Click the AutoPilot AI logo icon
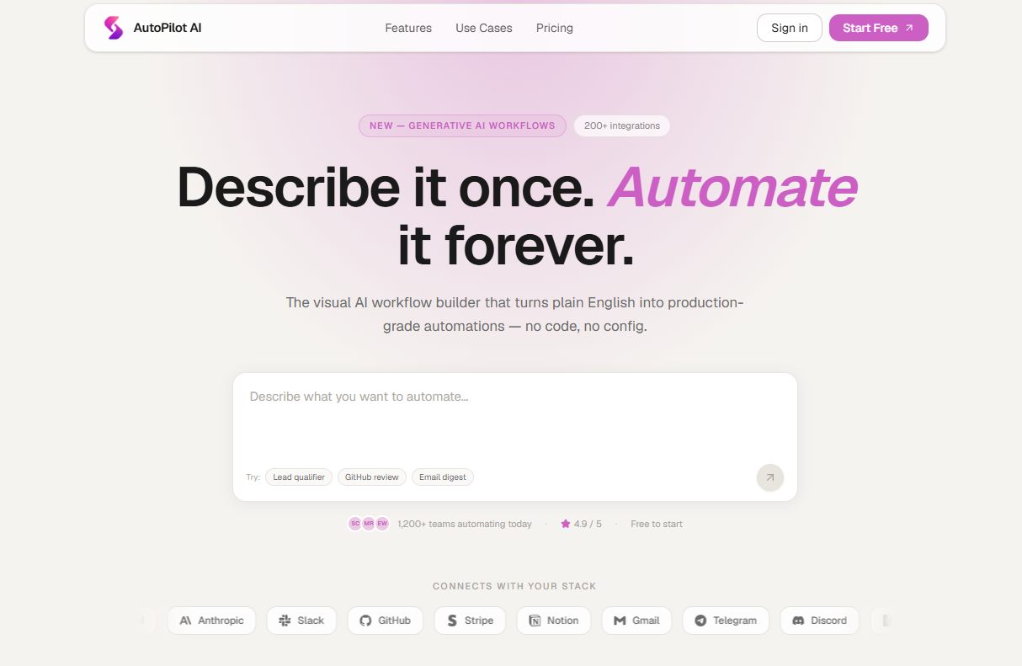This screenshot has width=1022, height=666. tap(113, 28)
